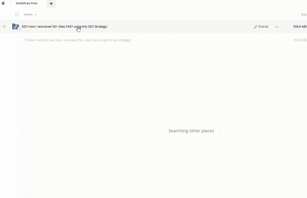Tick the select-all checkbox in header

click(17, 14)
